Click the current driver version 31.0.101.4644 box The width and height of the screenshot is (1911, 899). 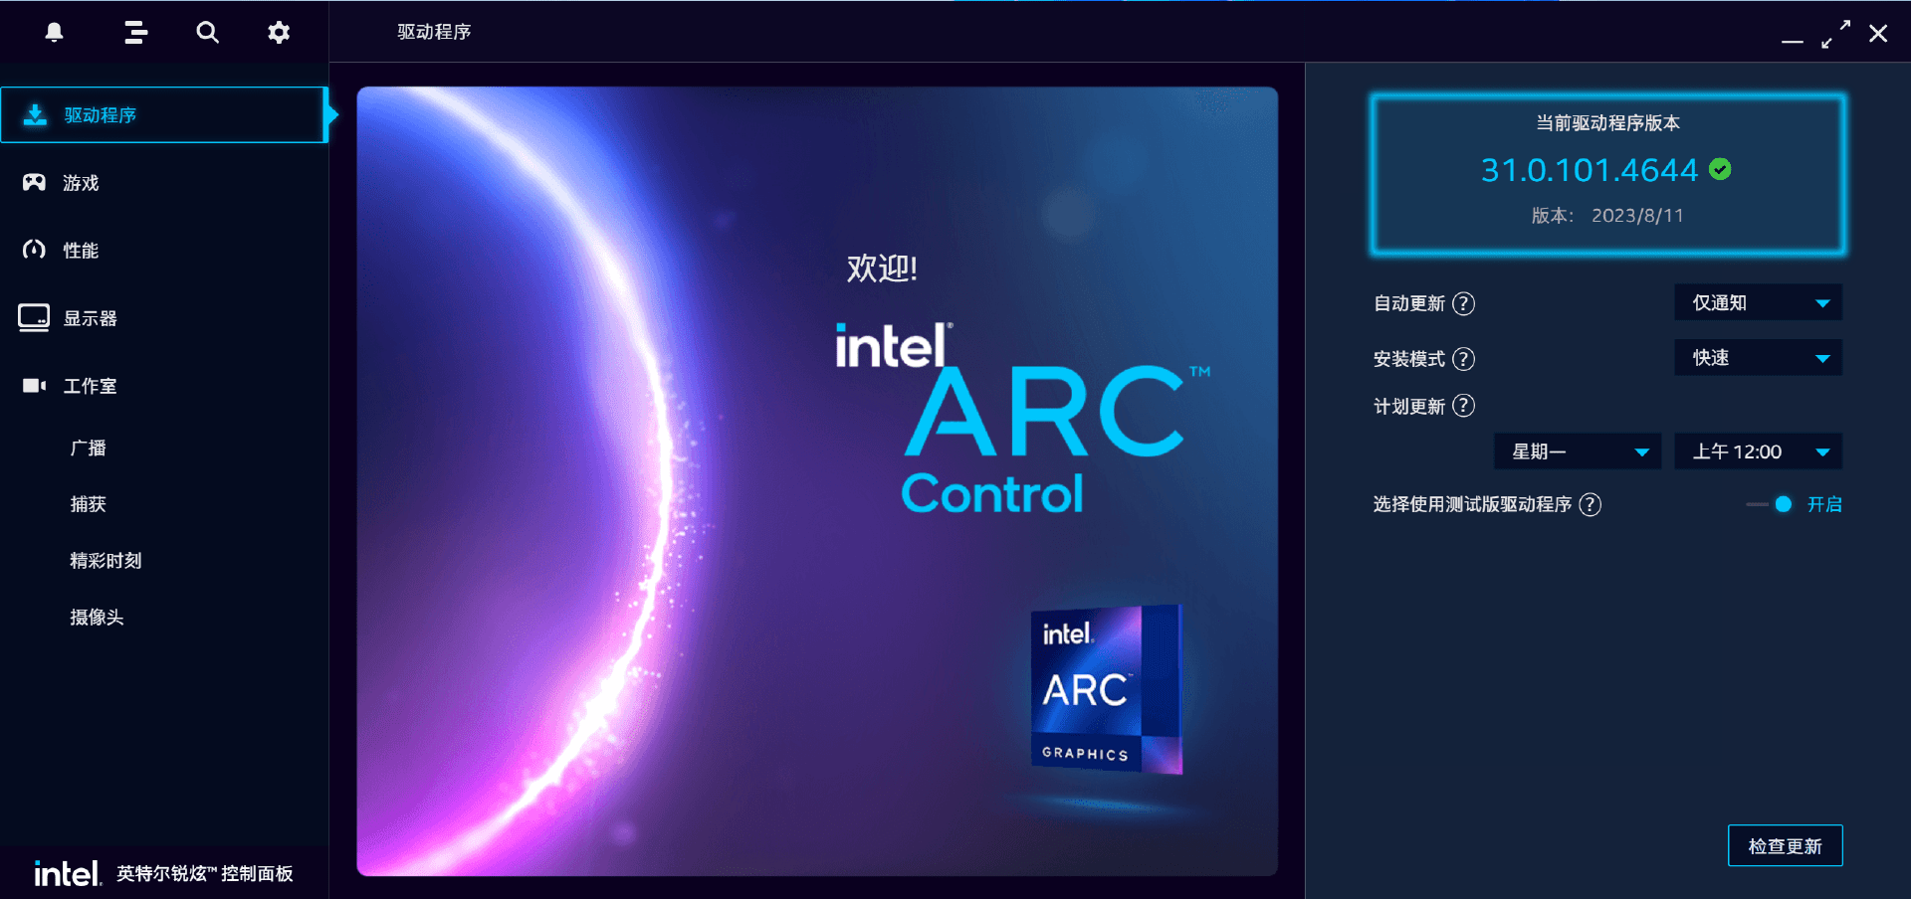tap(1607, 174)
